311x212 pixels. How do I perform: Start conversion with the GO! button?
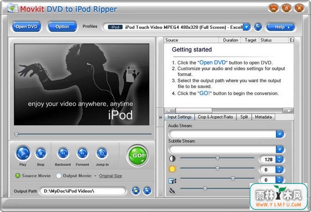(137, 156)
